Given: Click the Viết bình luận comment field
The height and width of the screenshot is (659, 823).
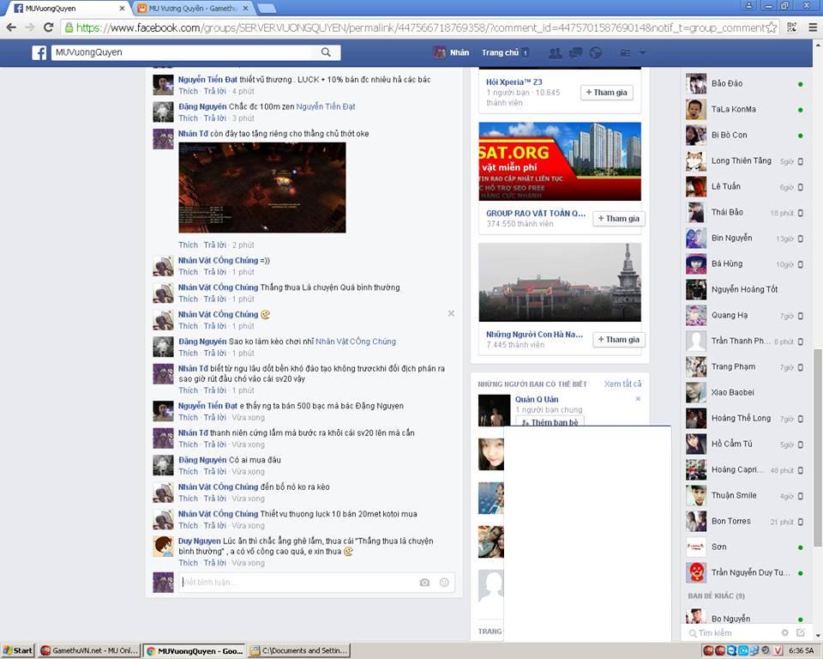Looking at the screenshot, I should [296, 583].
